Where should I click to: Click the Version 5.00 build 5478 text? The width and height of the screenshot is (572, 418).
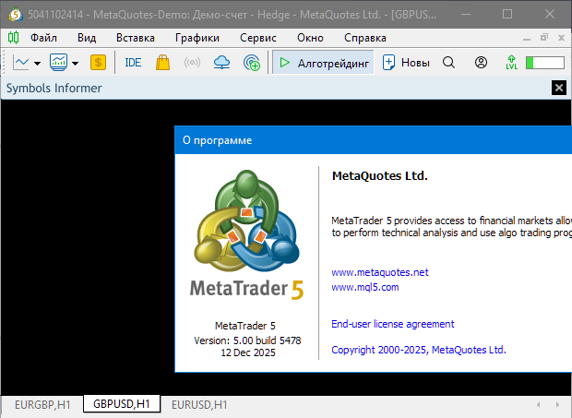pos(247,340)
